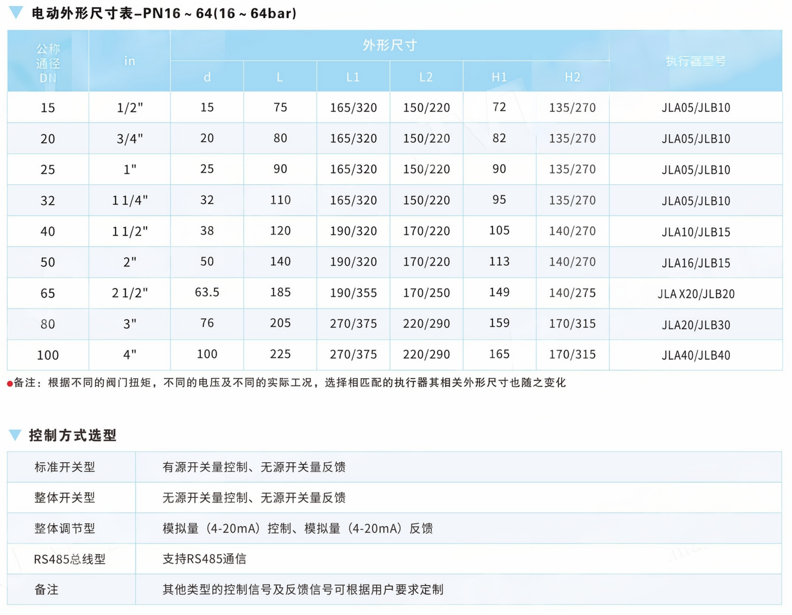Select actuator model JLA10/JLB15
The height and width of the screenshot is (615, 792).
coord(696,231)
